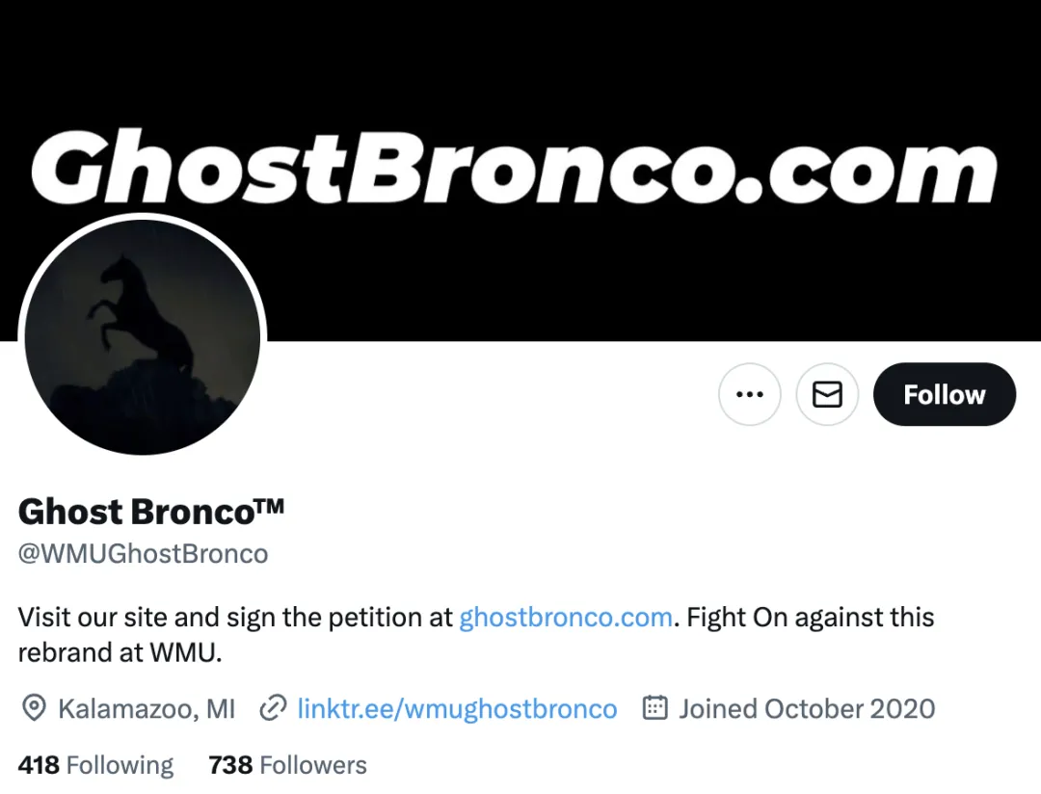The image size is (1041, 794).
Task: Click the bio text 'rebrand at WMU'
Action: point(120,652)
